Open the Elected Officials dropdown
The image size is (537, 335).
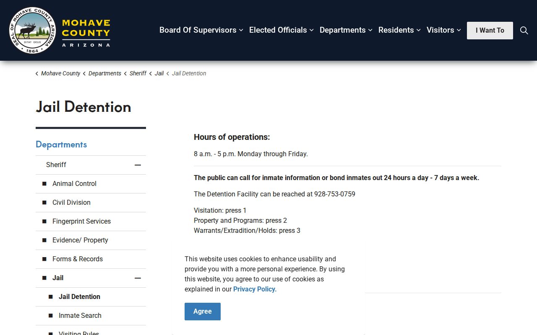point(282,30)
